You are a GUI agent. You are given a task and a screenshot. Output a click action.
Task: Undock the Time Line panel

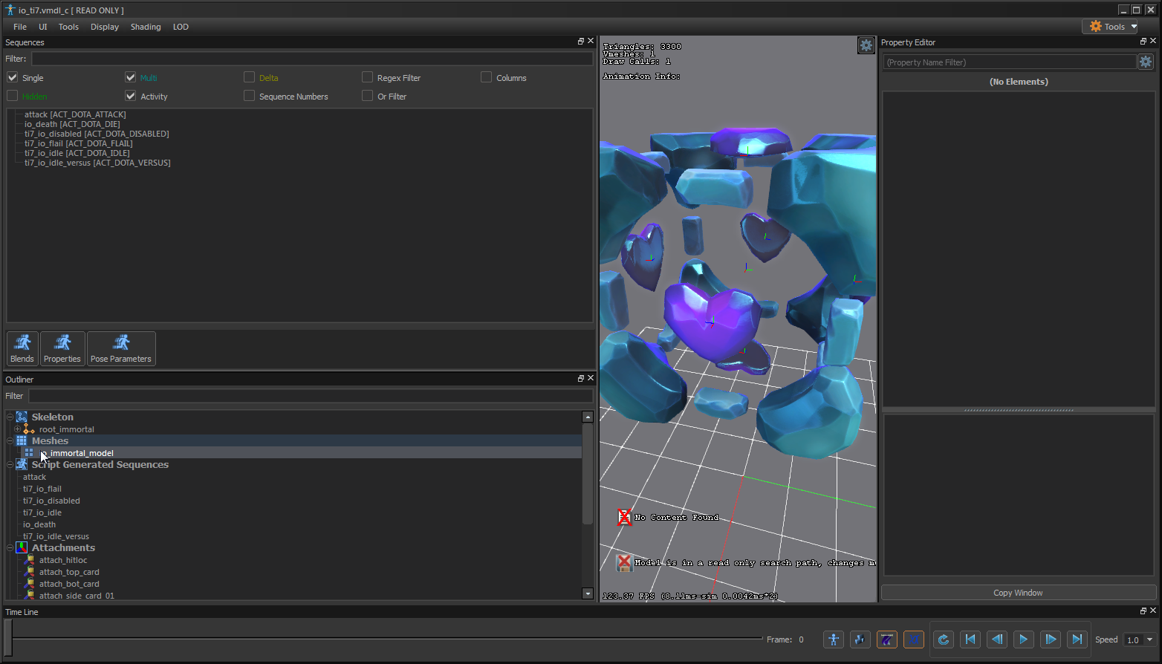pyautogui.click(x=1143, y=611)
